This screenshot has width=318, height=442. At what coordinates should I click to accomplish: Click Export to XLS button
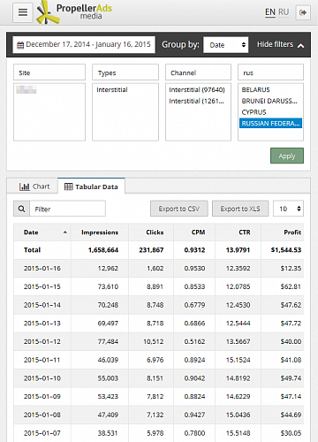point(240,209)
